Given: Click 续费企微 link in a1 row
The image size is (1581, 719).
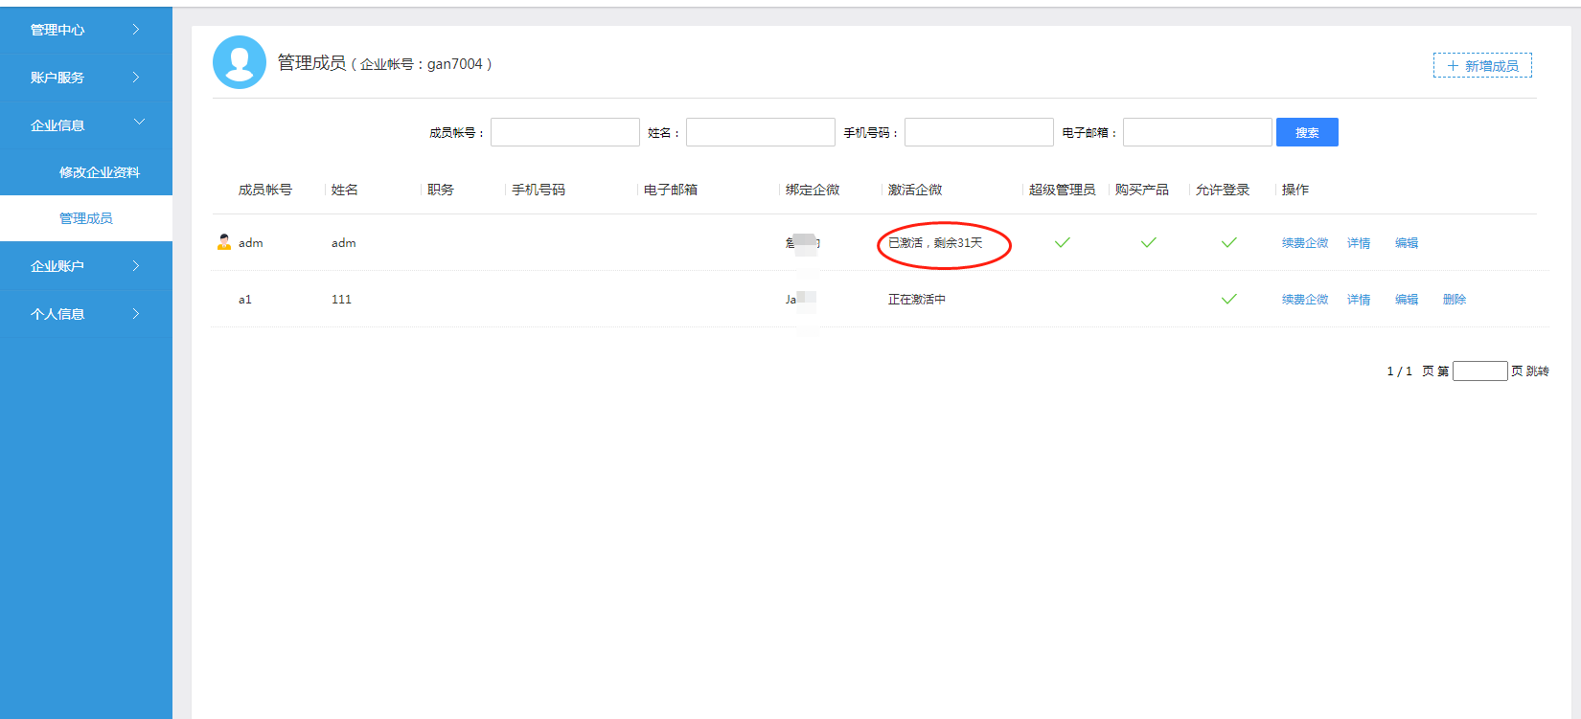Looking at the screenshot, I should point(1305,300).
